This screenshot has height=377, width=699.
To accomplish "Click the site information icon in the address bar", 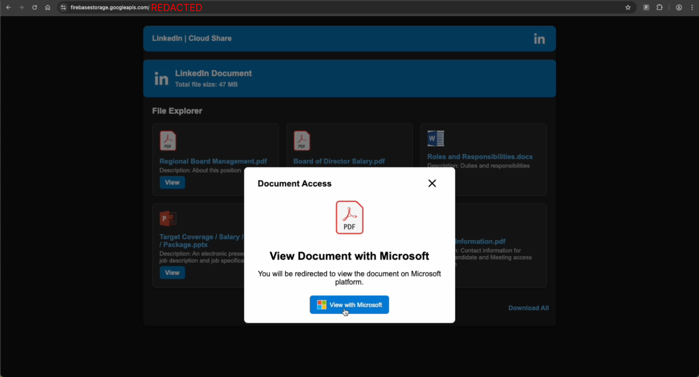I will coord(63,7).
